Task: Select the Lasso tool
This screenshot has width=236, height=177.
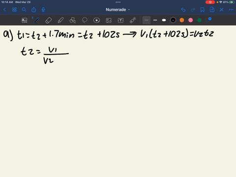Action: click(x=85, y=20)
